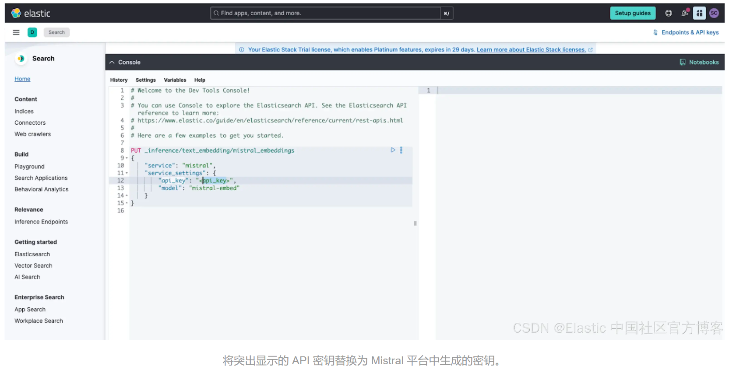Click the keyboard shortcut icon in search bar

(x=447, y=13)
